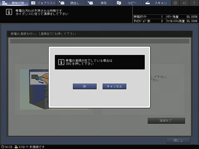Click the cleaning illustration thumbnail
Viewport: 199px width, 149px height.
(x=34, y=89)
